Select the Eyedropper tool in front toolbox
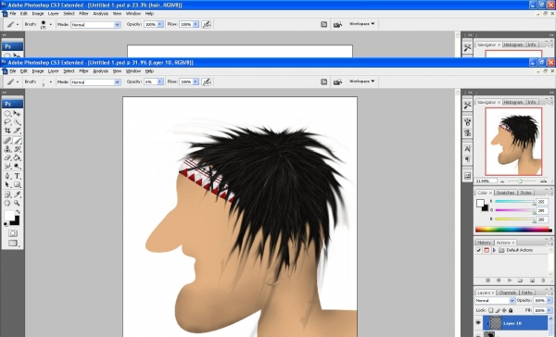Viewport: 556px width, 337px height. click(17, 194)
